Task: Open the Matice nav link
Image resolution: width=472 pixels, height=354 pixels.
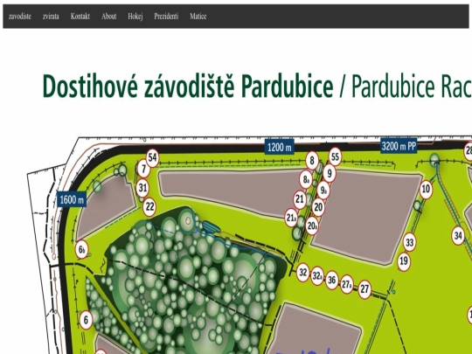Action: click(198, 17)
